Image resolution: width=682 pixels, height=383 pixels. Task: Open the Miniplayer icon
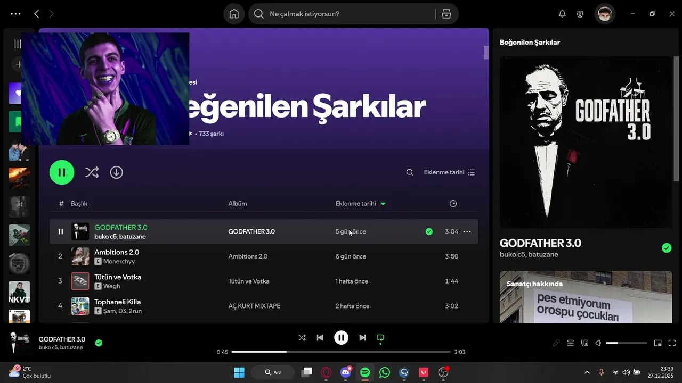coord(658,343)
